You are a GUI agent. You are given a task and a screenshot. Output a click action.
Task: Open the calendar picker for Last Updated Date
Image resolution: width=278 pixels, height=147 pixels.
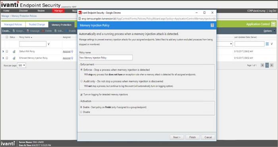pos(267,44)
